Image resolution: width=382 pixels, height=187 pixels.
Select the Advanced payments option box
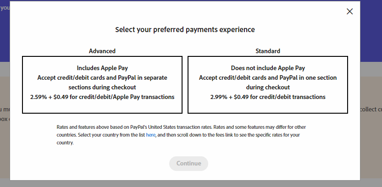(102, 85)
